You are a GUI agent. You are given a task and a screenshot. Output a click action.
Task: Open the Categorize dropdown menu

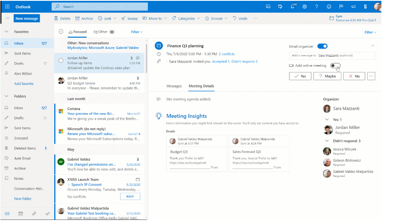(186, 18)
